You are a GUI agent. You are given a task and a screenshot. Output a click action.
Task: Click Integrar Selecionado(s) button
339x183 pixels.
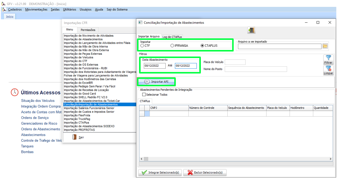(160, 173)
